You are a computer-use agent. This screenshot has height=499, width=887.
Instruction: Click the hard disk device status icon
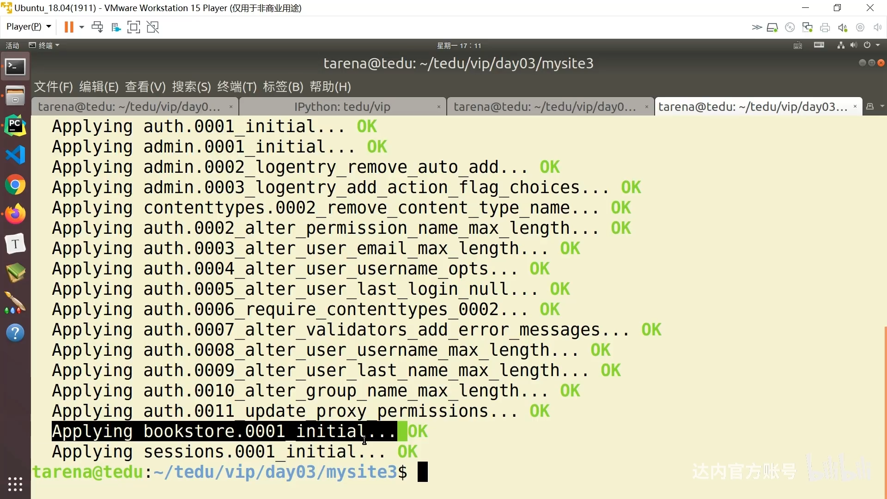[x=772, y=28]
